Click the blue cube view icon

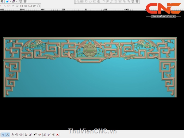click(7, 2)
